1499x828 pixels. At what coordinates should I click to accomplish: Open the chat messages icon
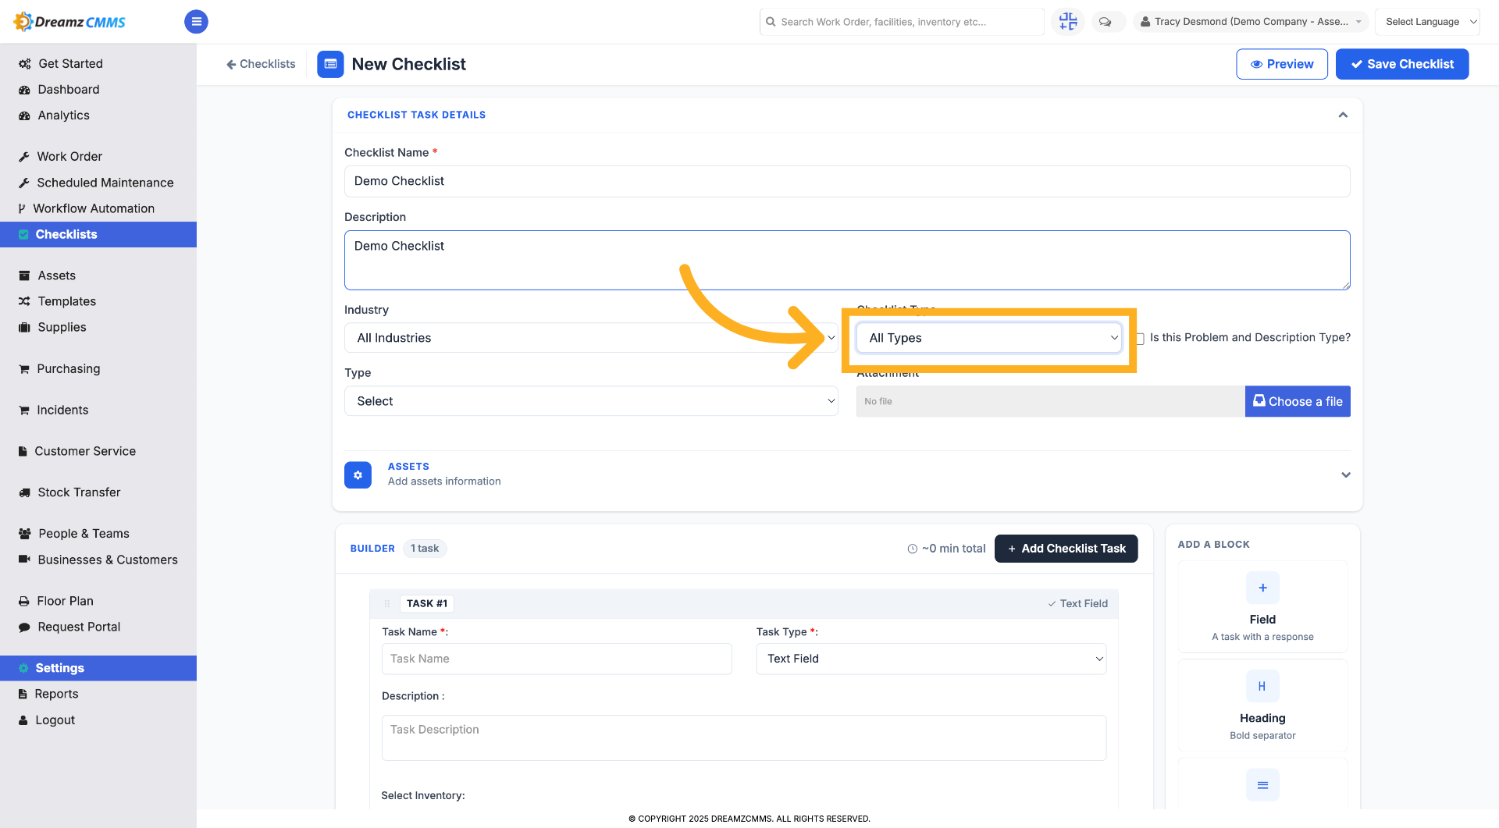pyautogui.click(x=1105, y=22)
